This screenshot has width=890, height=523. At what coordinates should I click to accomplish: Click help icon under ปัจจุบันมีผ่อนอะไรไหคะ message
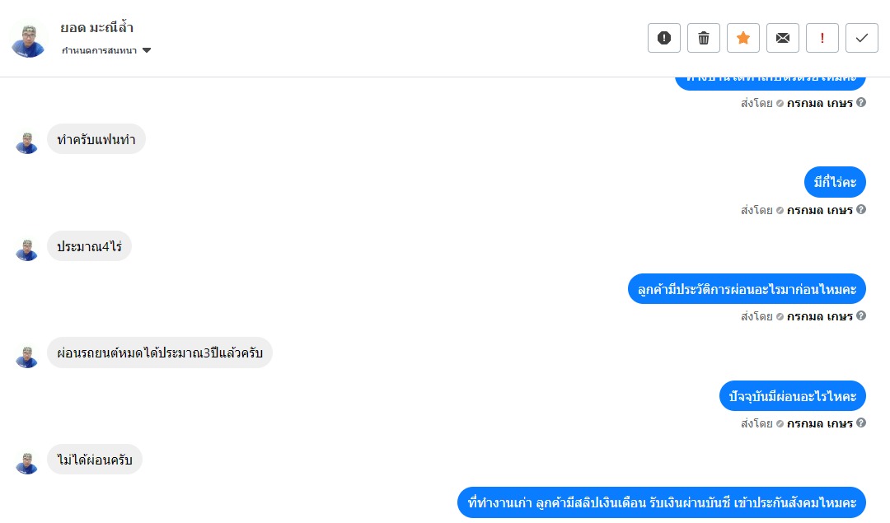(861, 423)
